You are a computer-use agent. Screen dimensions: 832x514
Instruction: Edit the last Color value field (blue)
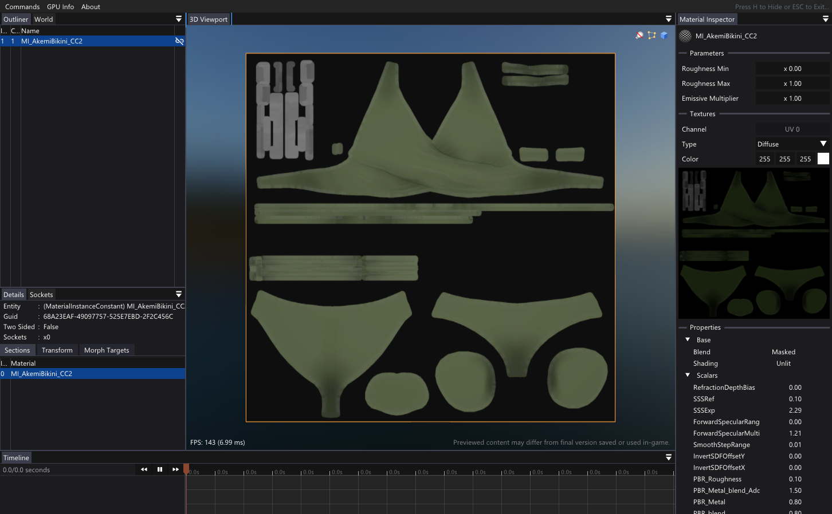[805, 159]
